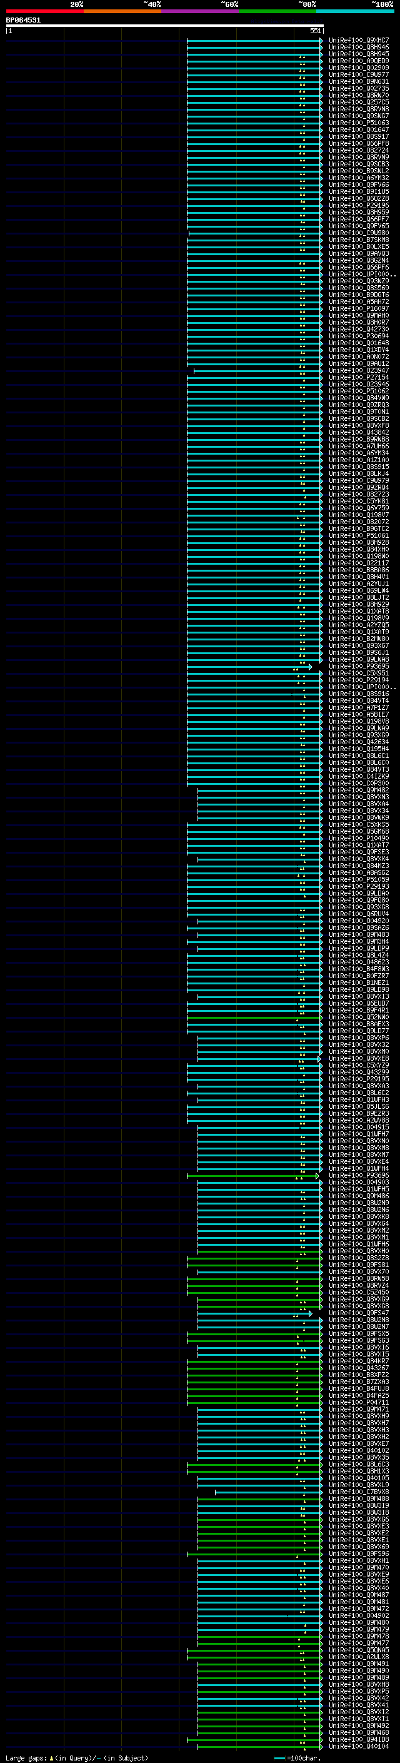
Task: Open the UniRef100_O04902 entry
Action: [x=359, y=1616]
